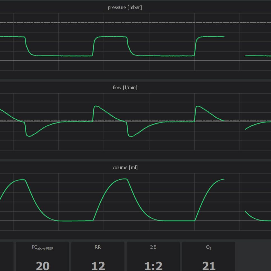Select the RR respiratory rate tile
Image resolution: width=271 pixels, height=271 pixels.
point(98,256)
